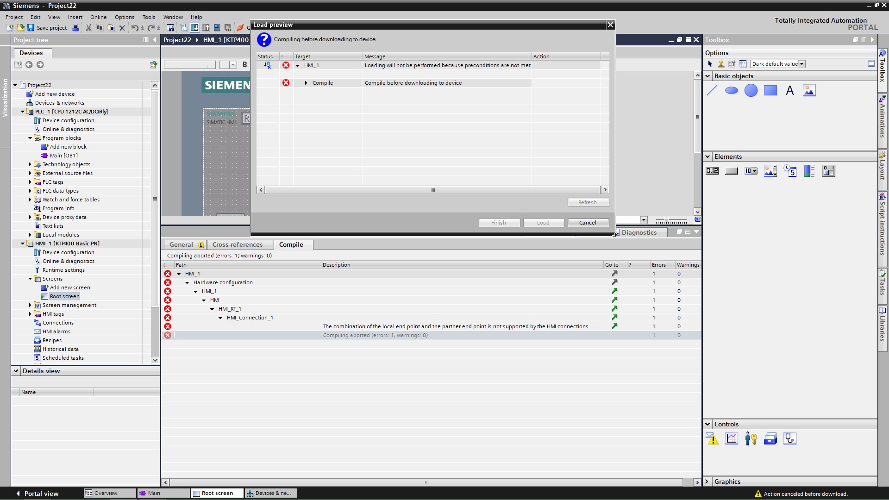Pick the Switch element in Toolbox

pyautogui.click(x=829, y=171)
